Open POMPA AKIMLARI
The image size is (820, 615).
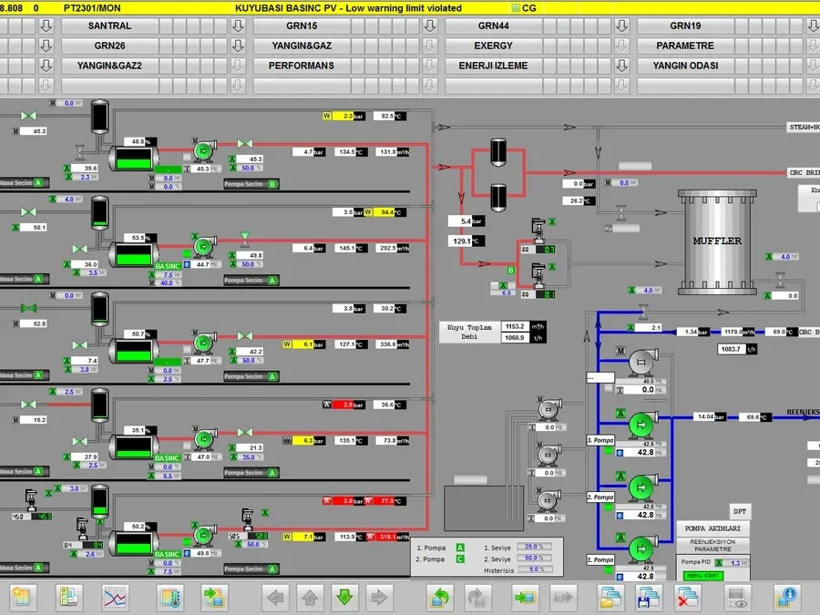(712, 528)
